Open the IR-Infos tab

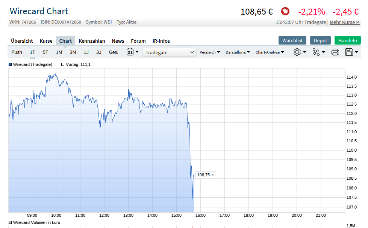[161, 41]
